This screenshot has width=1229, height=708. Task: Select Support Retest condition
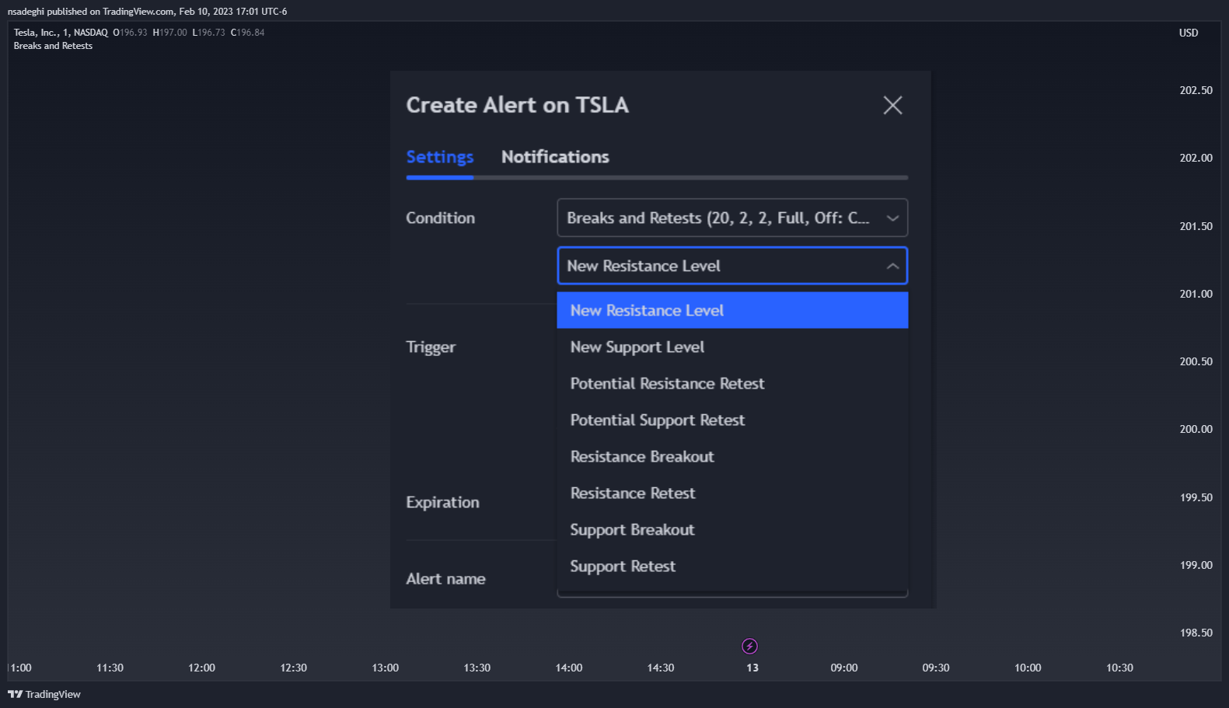pos(732,566)
